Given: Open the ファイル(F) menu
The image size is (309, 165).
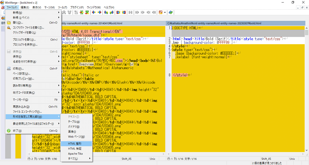Looking at the screenshot, I should click(12, 7).
